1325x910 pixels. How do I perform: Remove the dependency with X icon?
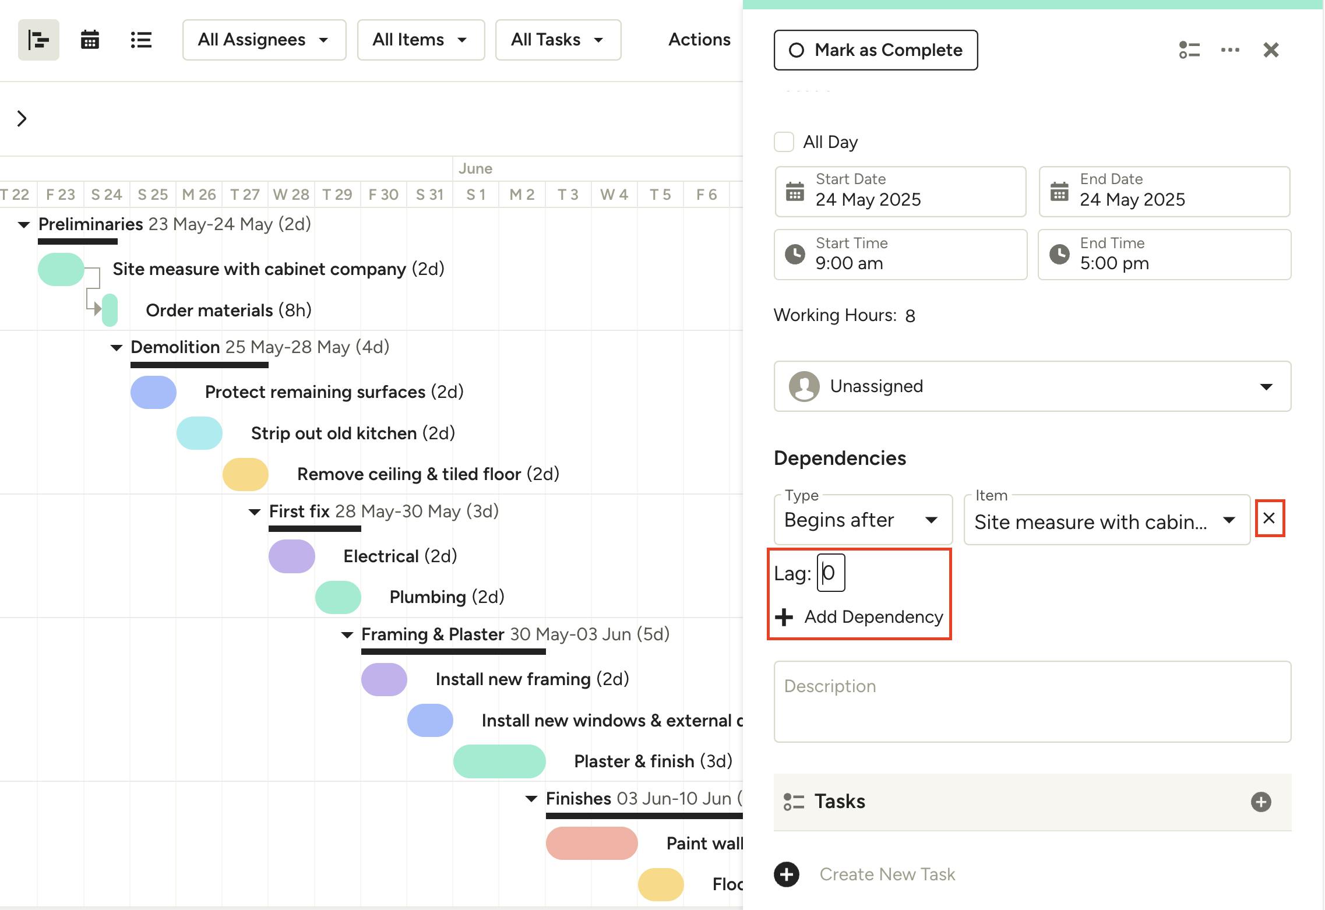click(1269, 518)
